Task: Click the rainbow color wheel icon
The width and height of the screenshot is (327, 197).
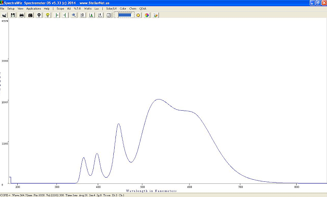Action: [147, 15]
